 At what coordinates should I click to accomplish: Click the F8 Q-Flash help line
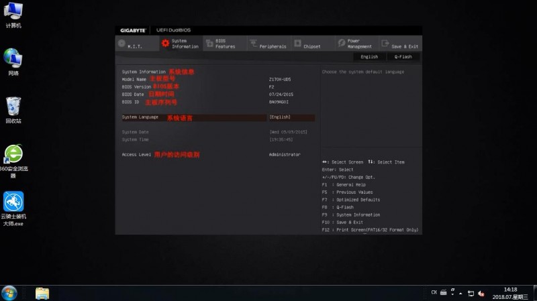point(338,207)
